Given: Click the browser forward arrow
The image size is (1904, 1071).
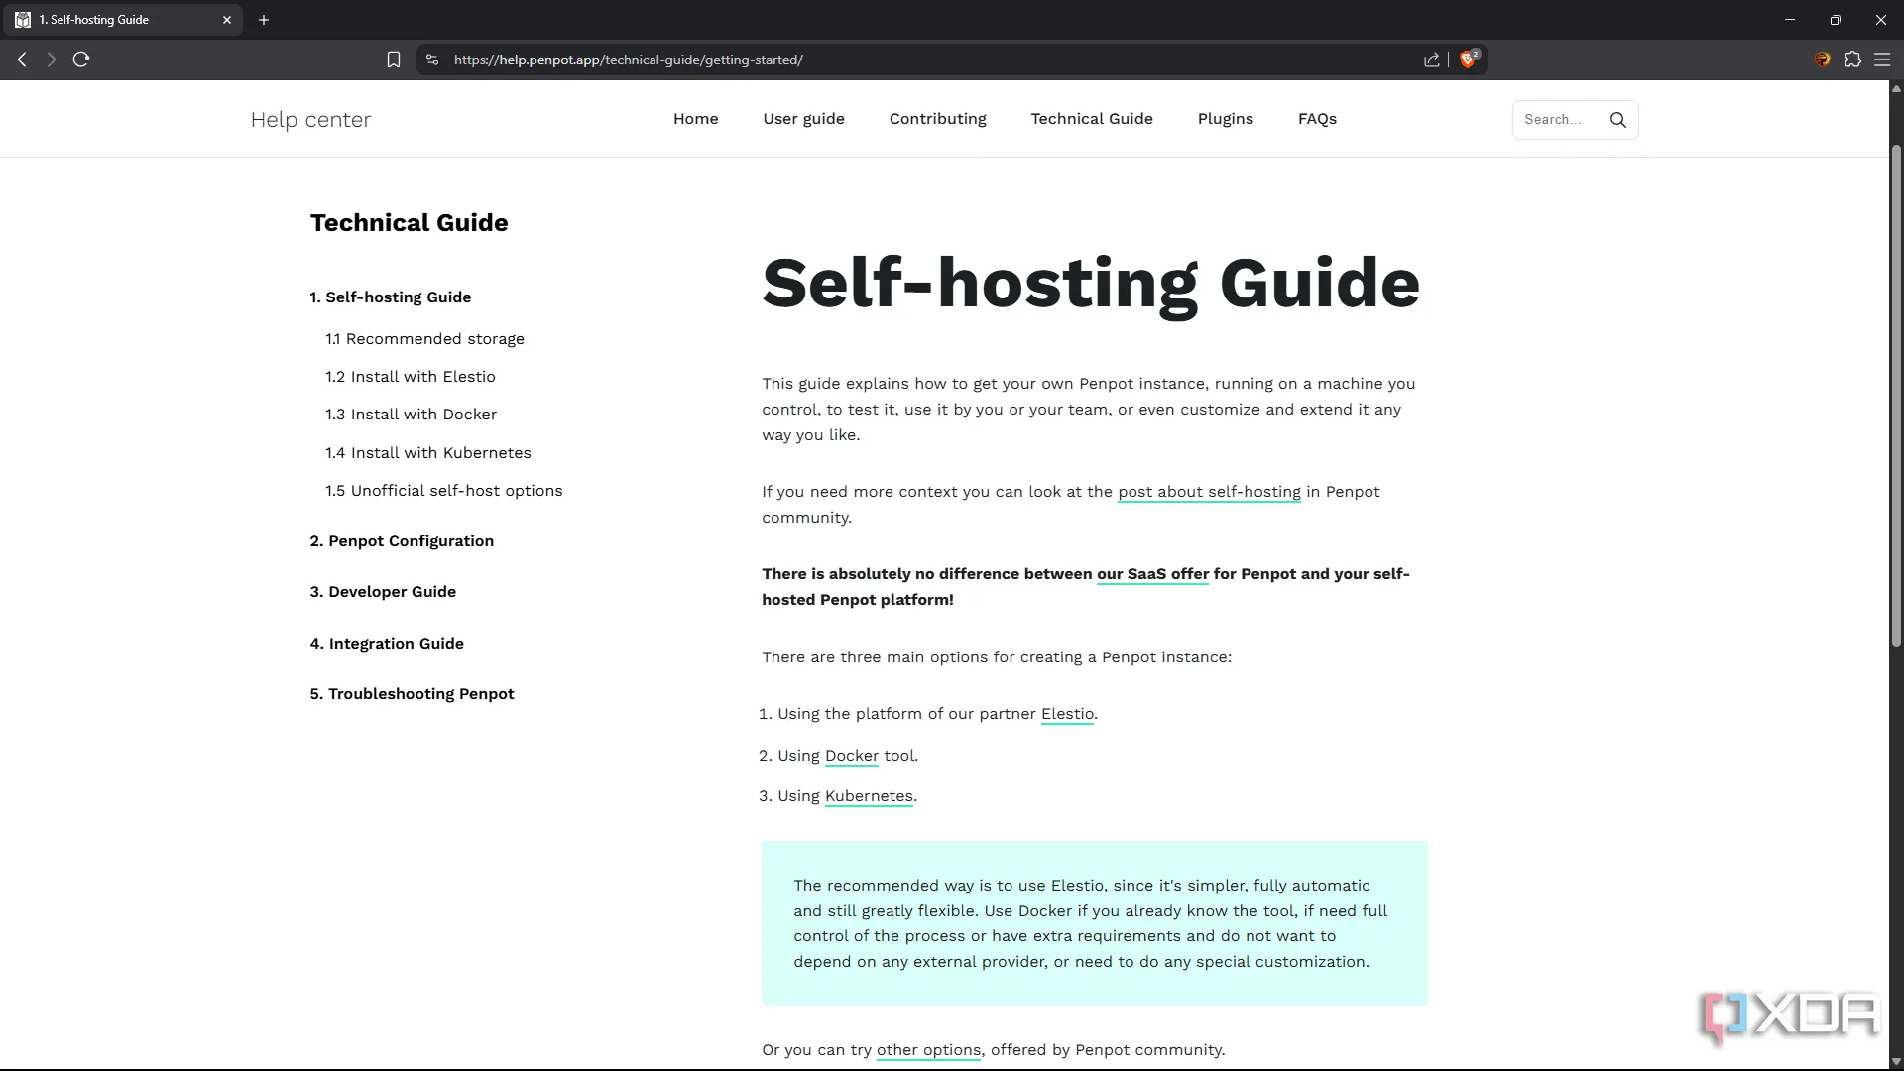Looking at the screenshot, I should click(x=52, y=59).
